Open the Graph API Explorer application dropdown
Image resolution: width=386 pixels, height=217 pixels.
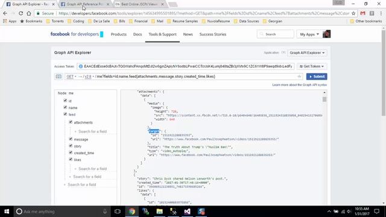tap(307, 52)
